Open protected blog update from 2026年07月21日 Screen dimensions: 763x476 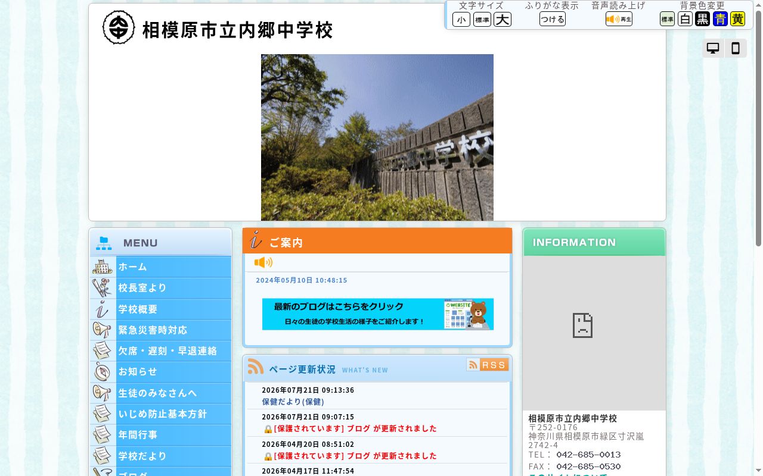355,428
